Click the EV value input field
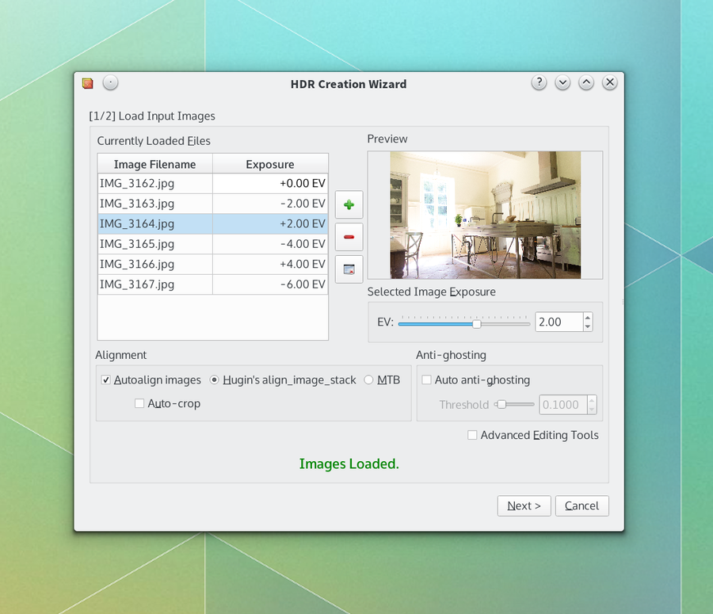Viewport: 713px width, 614px height. click(x=559, y=322)
